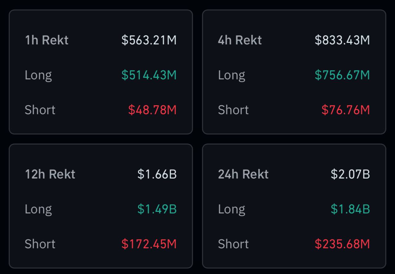Click the 24h Long $1.84B amount
Screen dimensions: 395x274
tap(350, 209)
